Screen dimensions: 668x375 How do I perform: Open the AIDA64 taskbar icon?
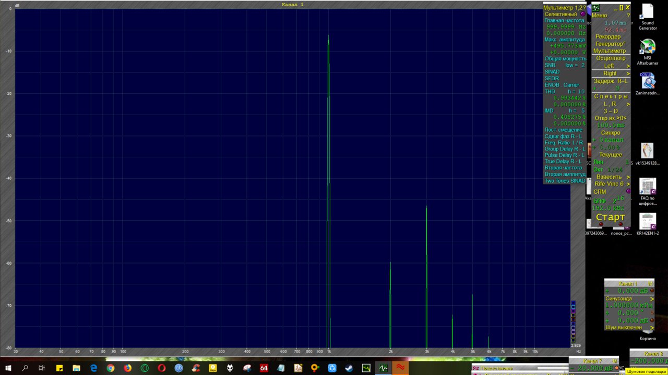pyautogui.click(x=264, y=368)
